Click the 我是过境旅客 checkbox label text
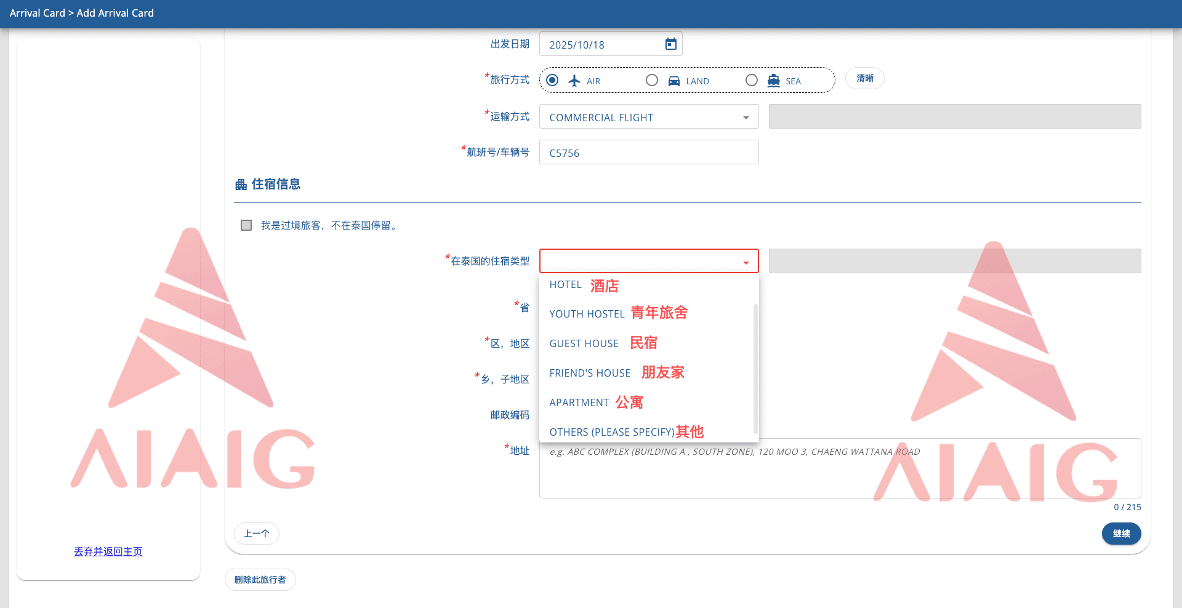 331,225
